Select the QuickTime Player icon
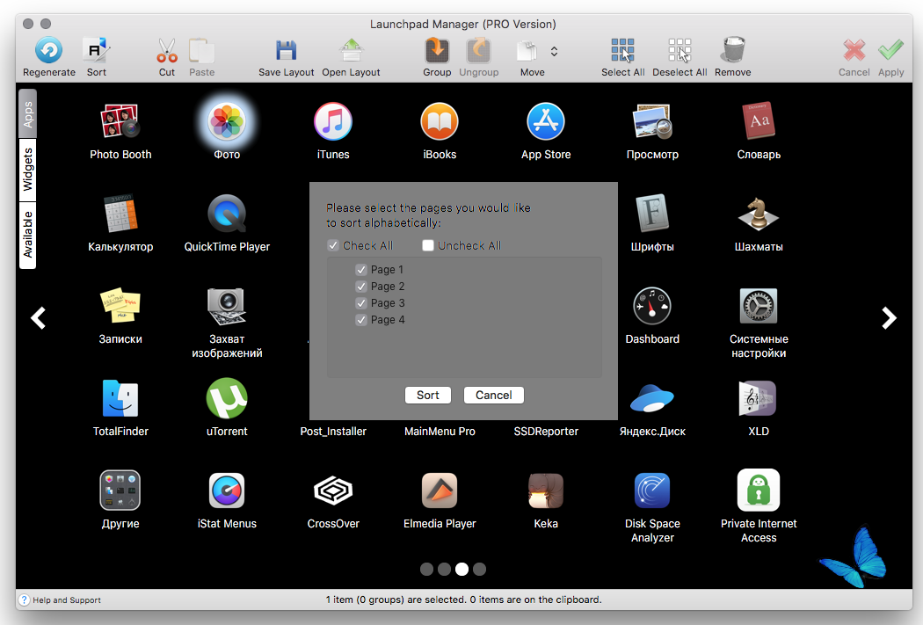Image resolution: width=923 pixels, height=625 pixels. coord(227,214)
